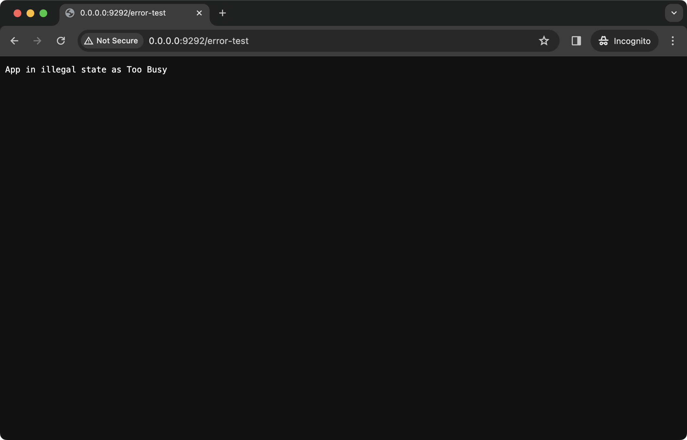Click the globe icon on the active tab
The width and height of the screenshot is (687, 440).
pos(70,13)
